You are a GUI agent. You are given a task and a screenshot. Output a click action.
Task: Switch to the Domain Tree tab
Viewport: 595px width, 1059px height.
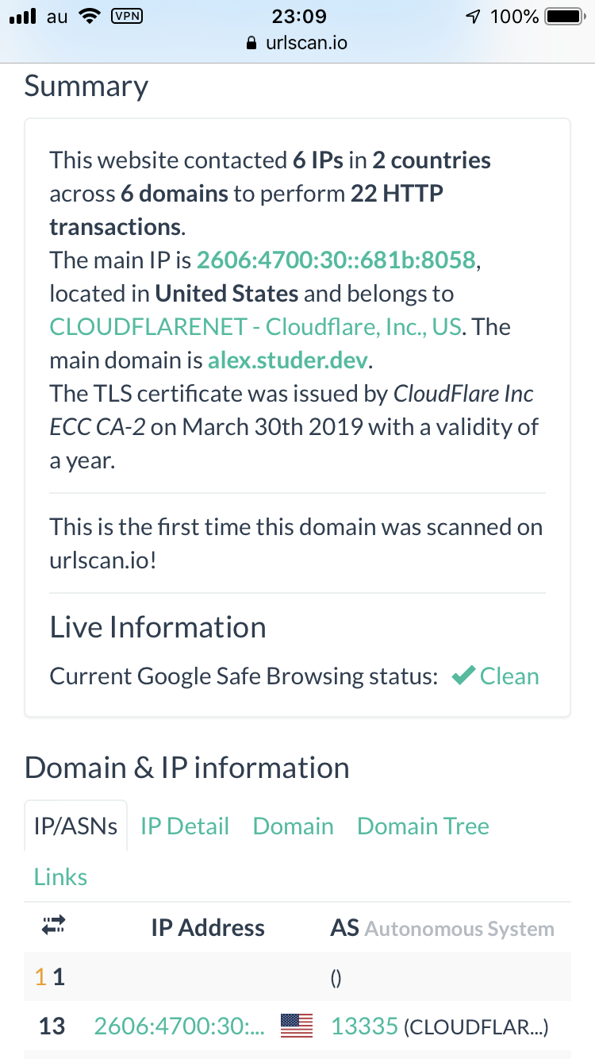point(423,826)
